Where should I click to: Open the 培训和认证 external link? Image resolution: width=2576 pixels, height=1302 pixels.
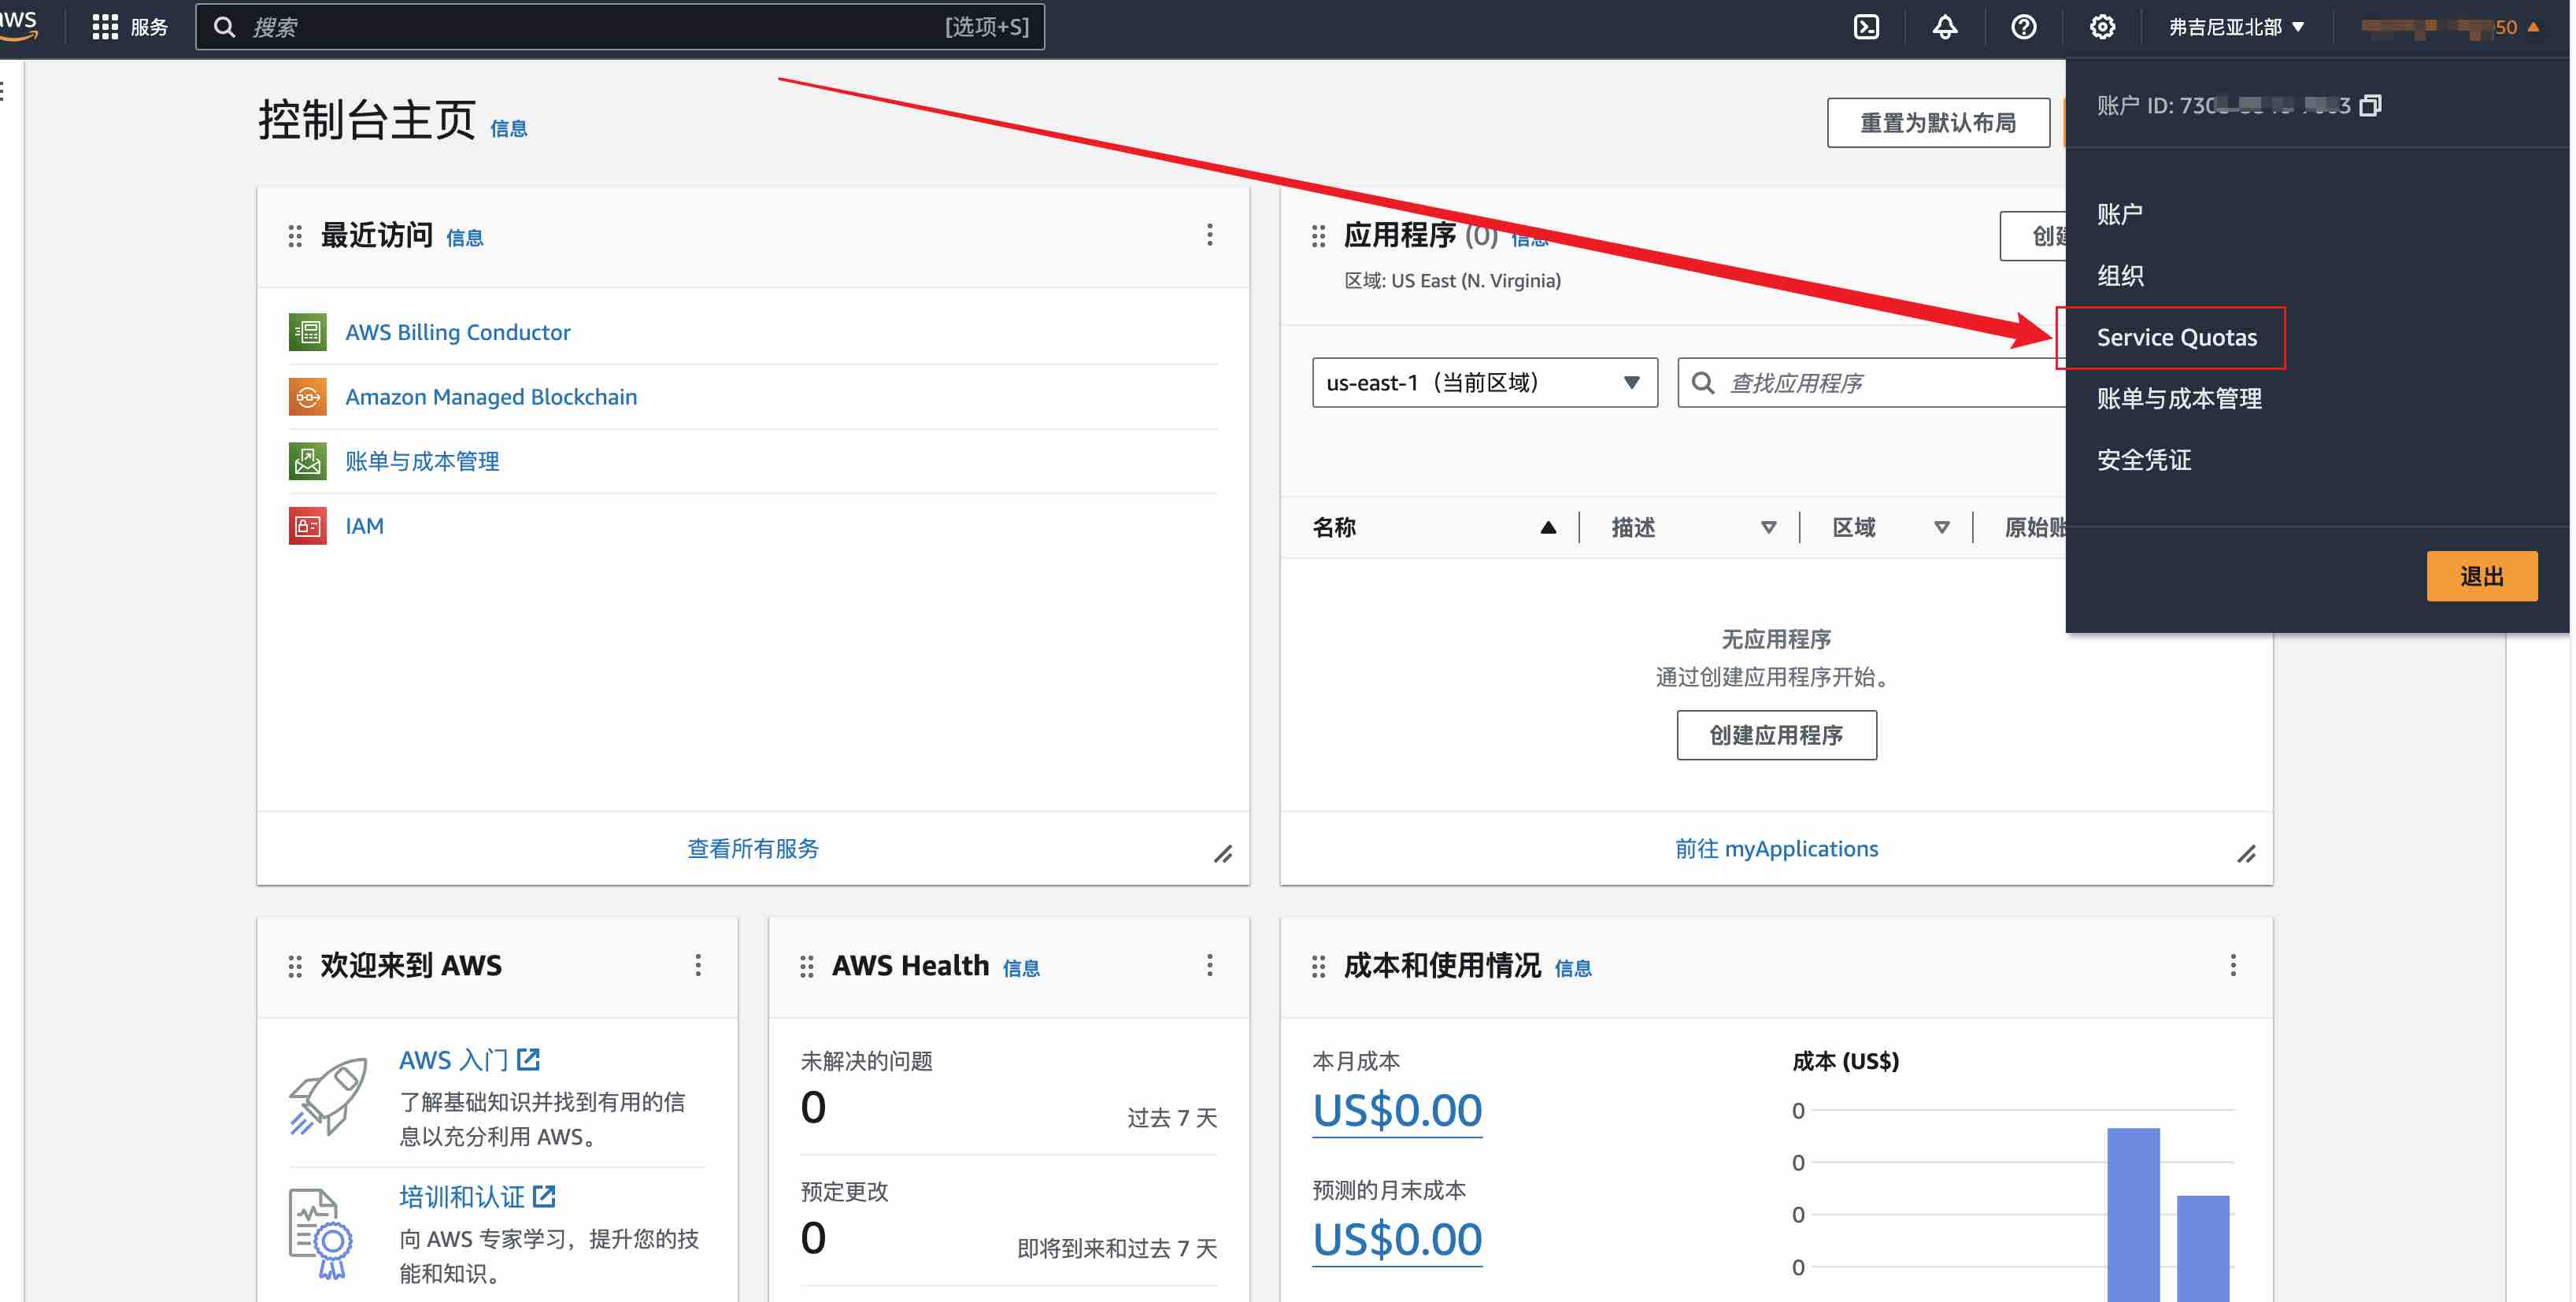(477, 1197)
